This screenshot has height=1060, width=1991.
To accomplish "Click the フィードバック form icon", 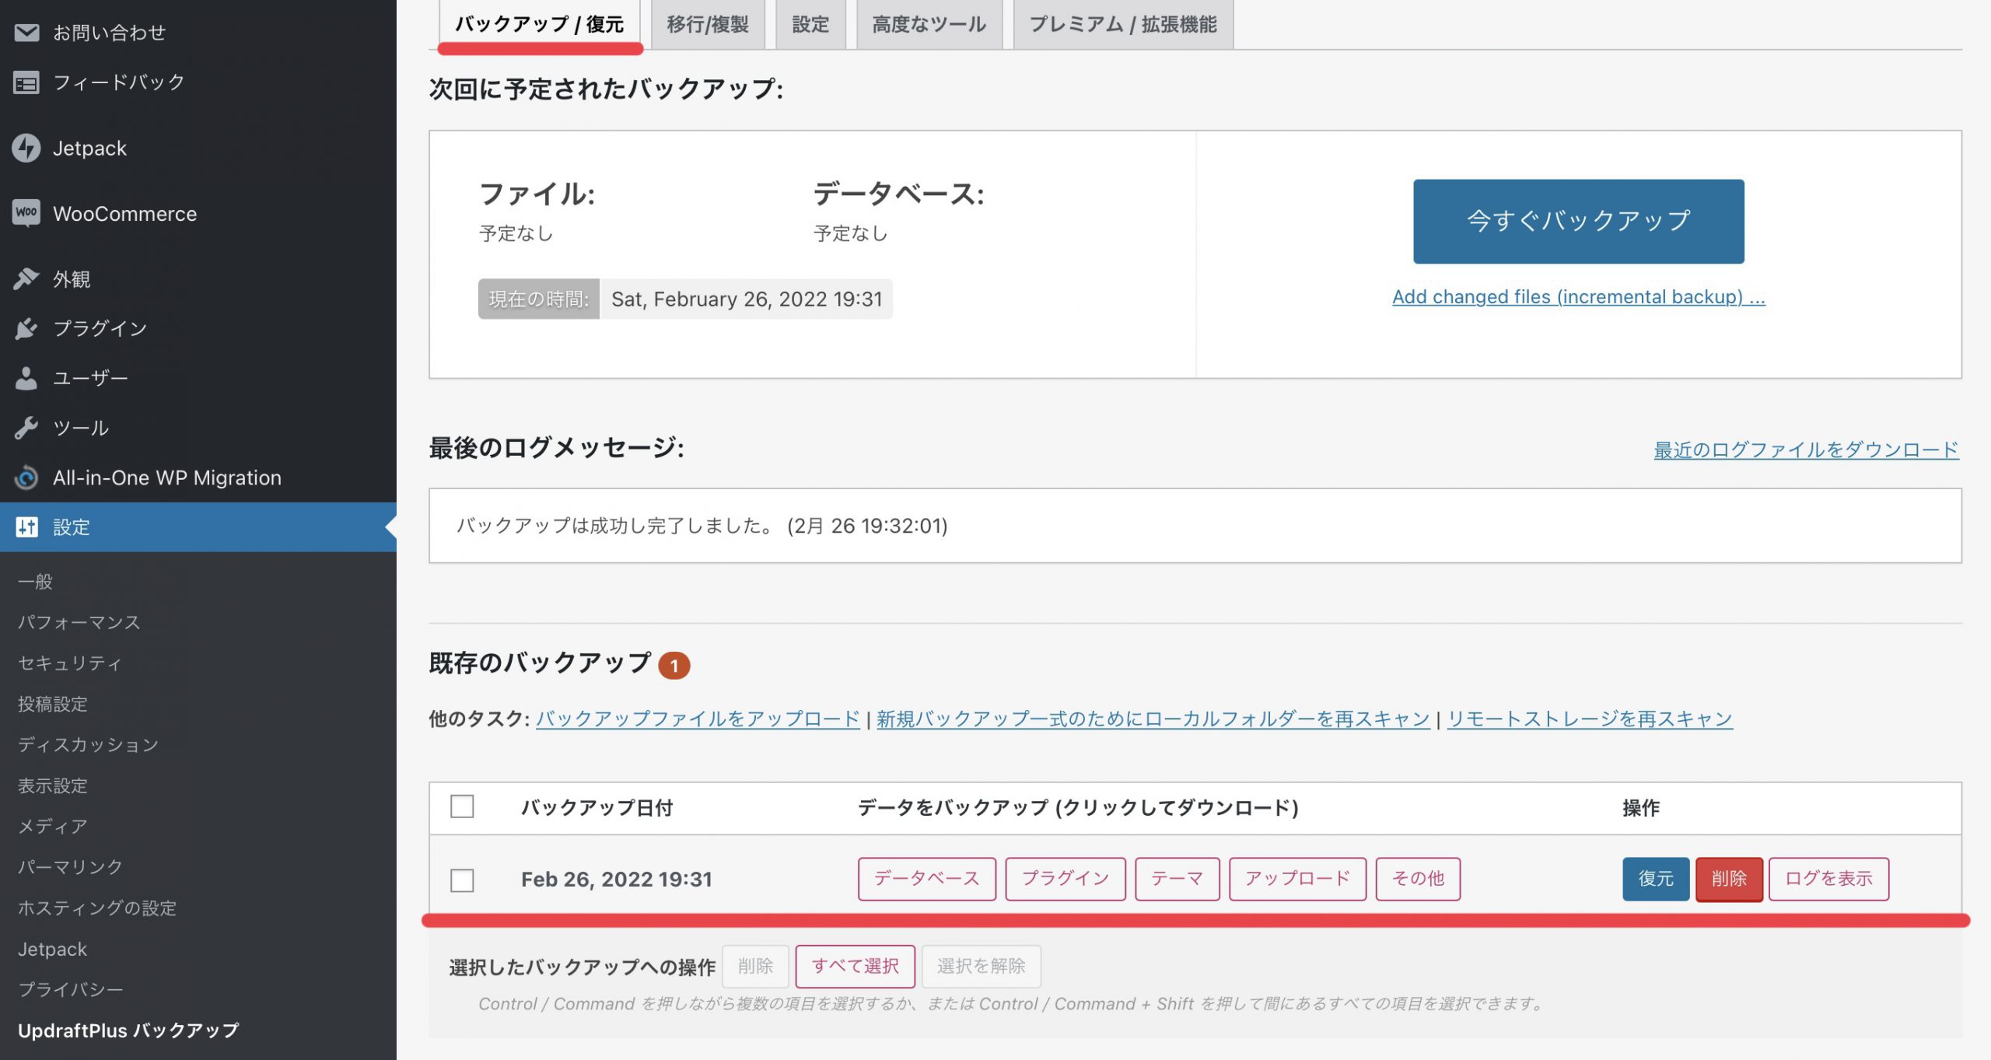I will click(26, 82).
